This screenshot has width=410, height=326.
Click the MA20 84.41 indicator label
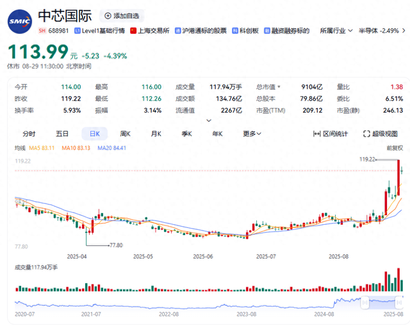click(x=111, y=148)
